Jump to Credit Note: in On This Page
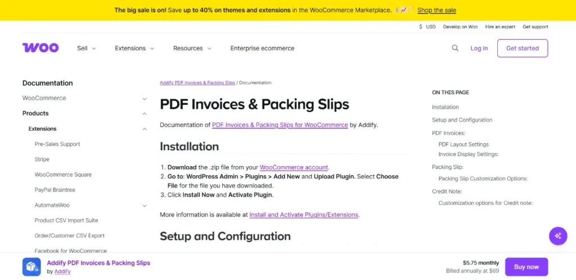Image resolution: width=576 pixels, height=280 pixels. tap(447, 191)
